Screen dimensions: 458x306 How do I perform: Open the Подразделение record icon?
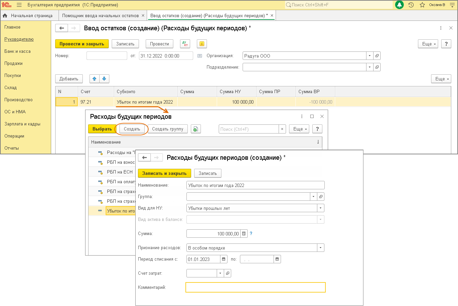(x=377, y=67)
